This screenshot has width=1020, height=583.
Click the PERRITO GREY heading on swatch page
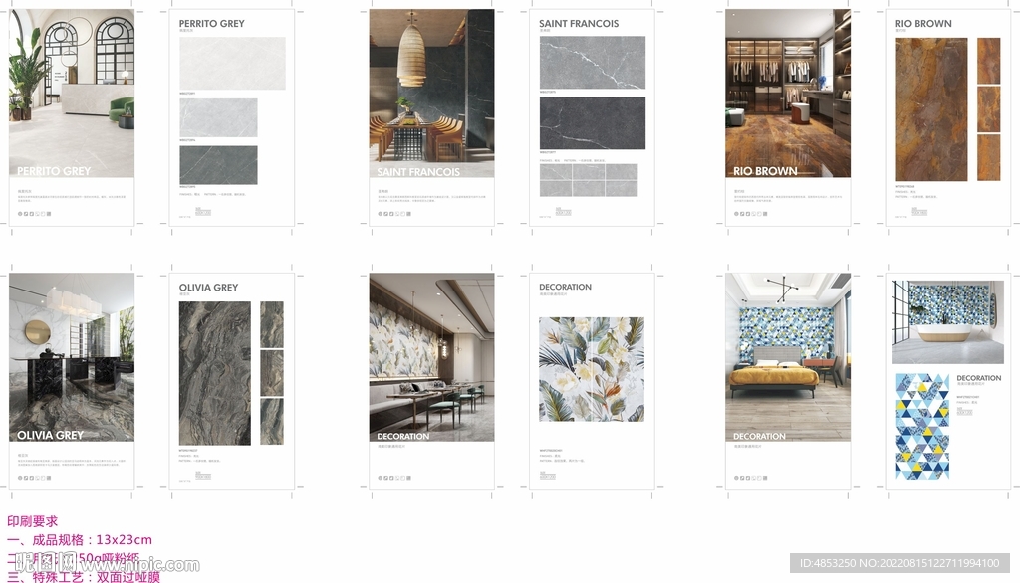[x=212, y=24]
